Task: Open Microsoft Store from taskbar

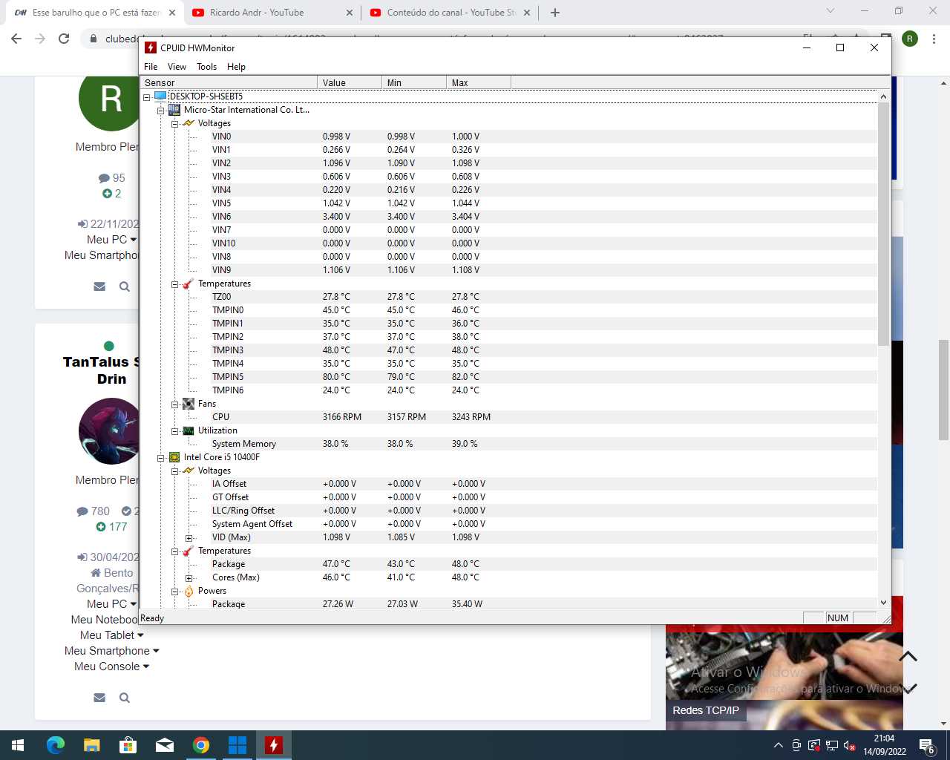Action: 128,745
